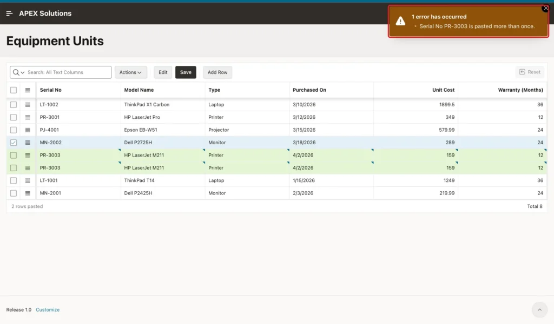Open the row actions menu in the header row
This screenshot has width=554, height=324.
pos(28,90)
